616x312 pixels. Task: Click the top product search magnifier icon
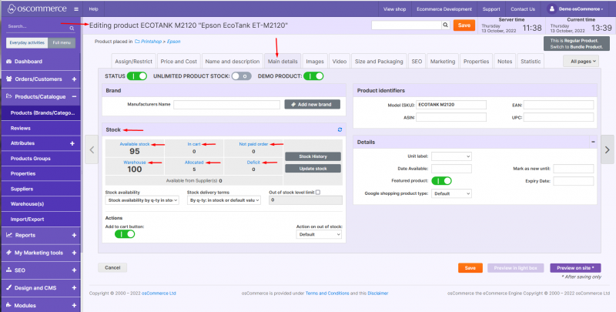click(446, 25)
